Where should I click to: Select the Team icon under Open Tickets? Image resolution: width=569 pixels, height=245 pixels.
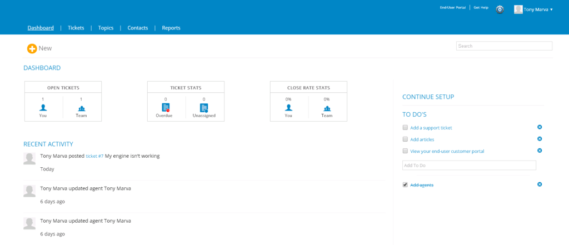click(x=81, y=108)
